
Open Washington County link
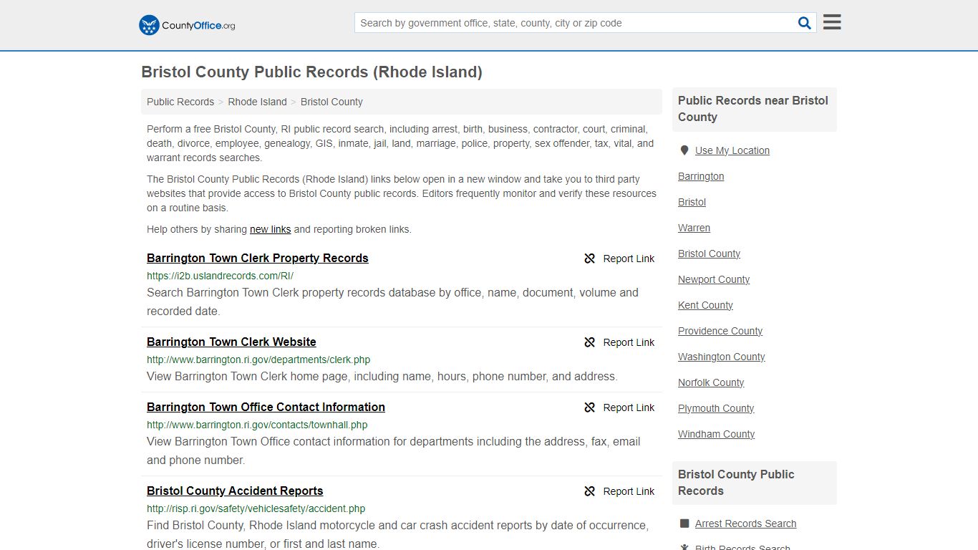722,357
